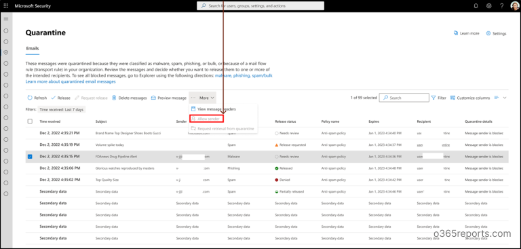The height and width of the screenshot is (249, 521).
Task: Refresh the quarantine list
Action: click(x=37, y=98)
